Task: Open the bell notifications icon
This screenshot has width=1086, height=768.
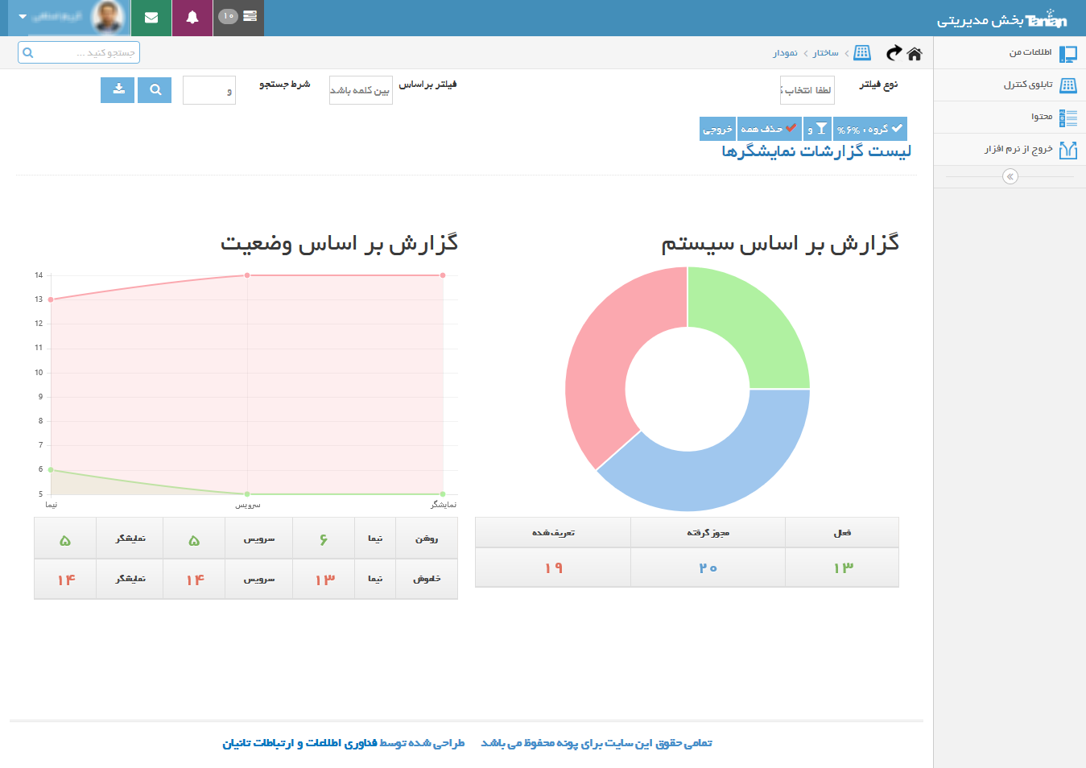Action: point(192,17)
